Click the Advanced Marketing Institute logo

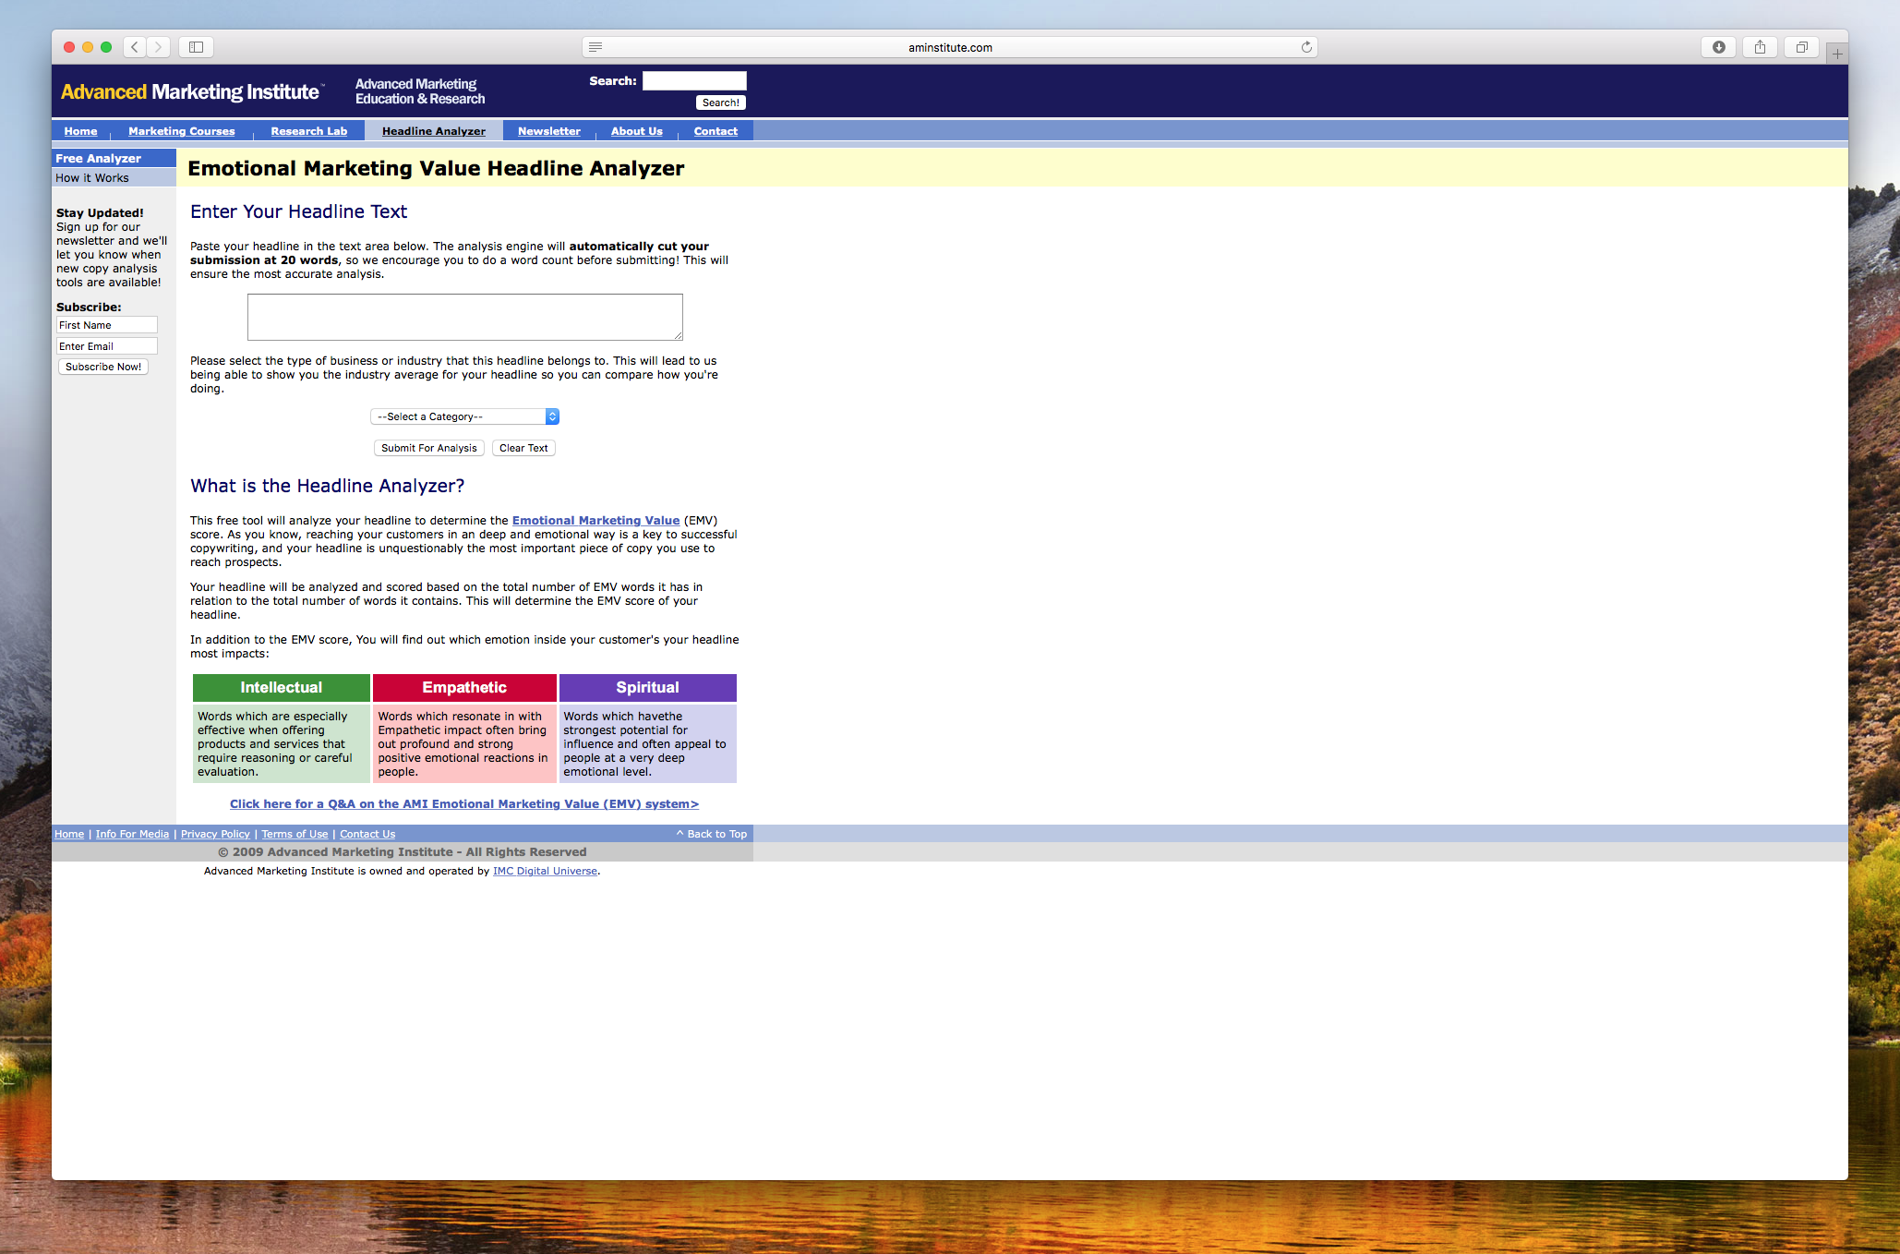[x=191, y=91]
